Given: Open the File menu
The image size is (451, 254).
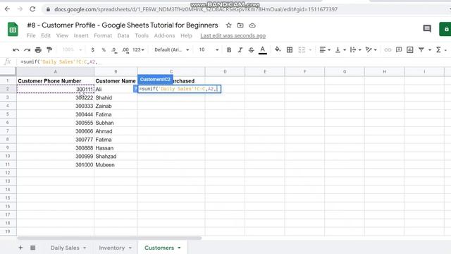Looking at the screenshot, I should 31,36.
